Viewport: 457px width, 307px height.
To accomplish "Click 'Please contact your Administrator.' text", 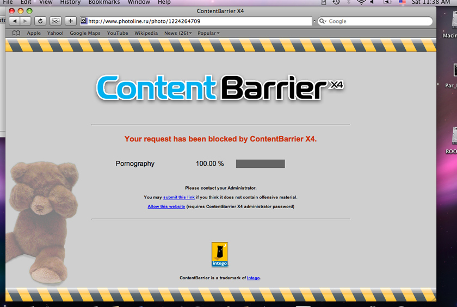I will tap(221, 188).
